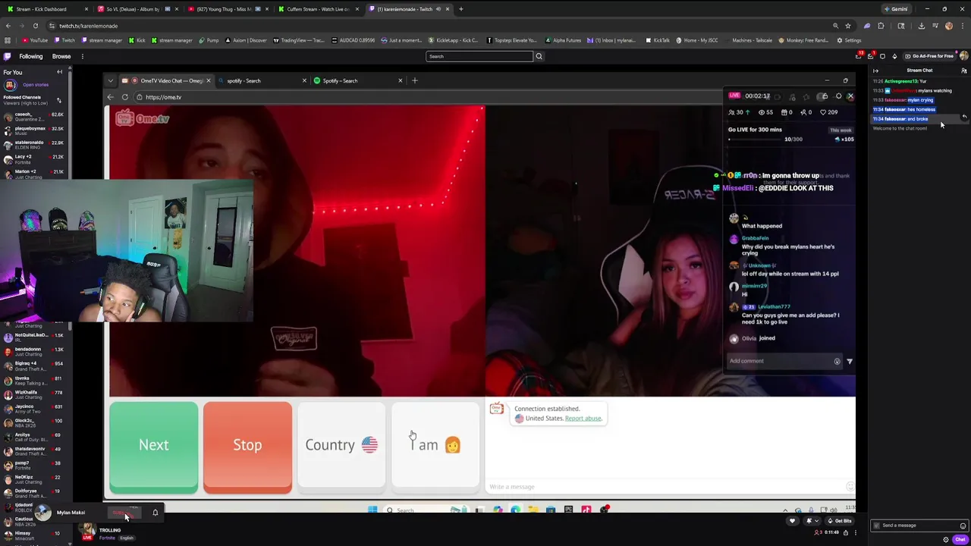Open the Following page
971x546 pixels.
pos(31,56)
